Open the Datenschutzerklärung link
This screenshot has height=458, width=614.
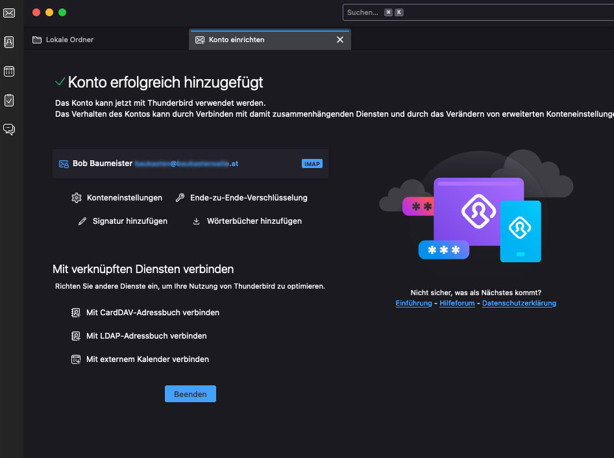[519, 303]
